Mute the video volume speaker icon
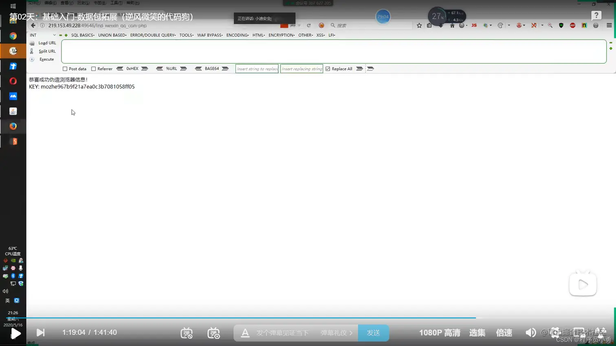Image resolution: width=616 pixels, height=346 pixels. coord(530,333)
